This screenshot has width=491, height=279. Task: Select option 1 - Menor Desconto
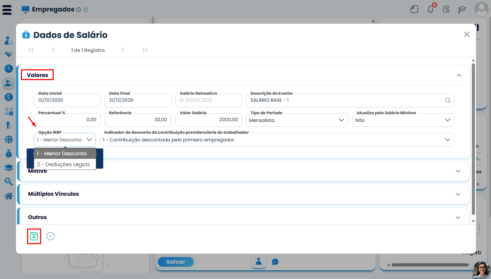coord(65,154)
